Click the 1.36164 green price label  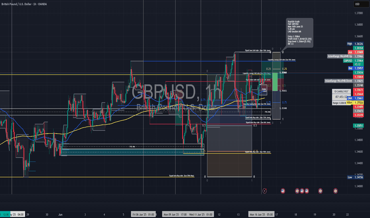[x=358, y=48]
